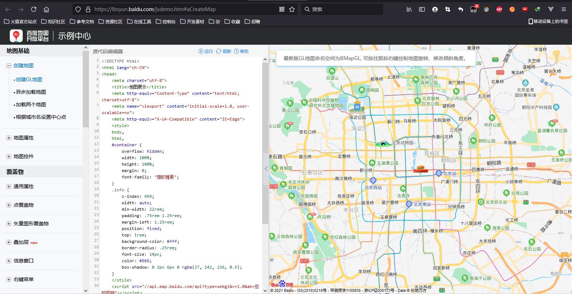The image size is (572, 294).
Task: Toggle the sidebar view icon
Action: [422, 9]
